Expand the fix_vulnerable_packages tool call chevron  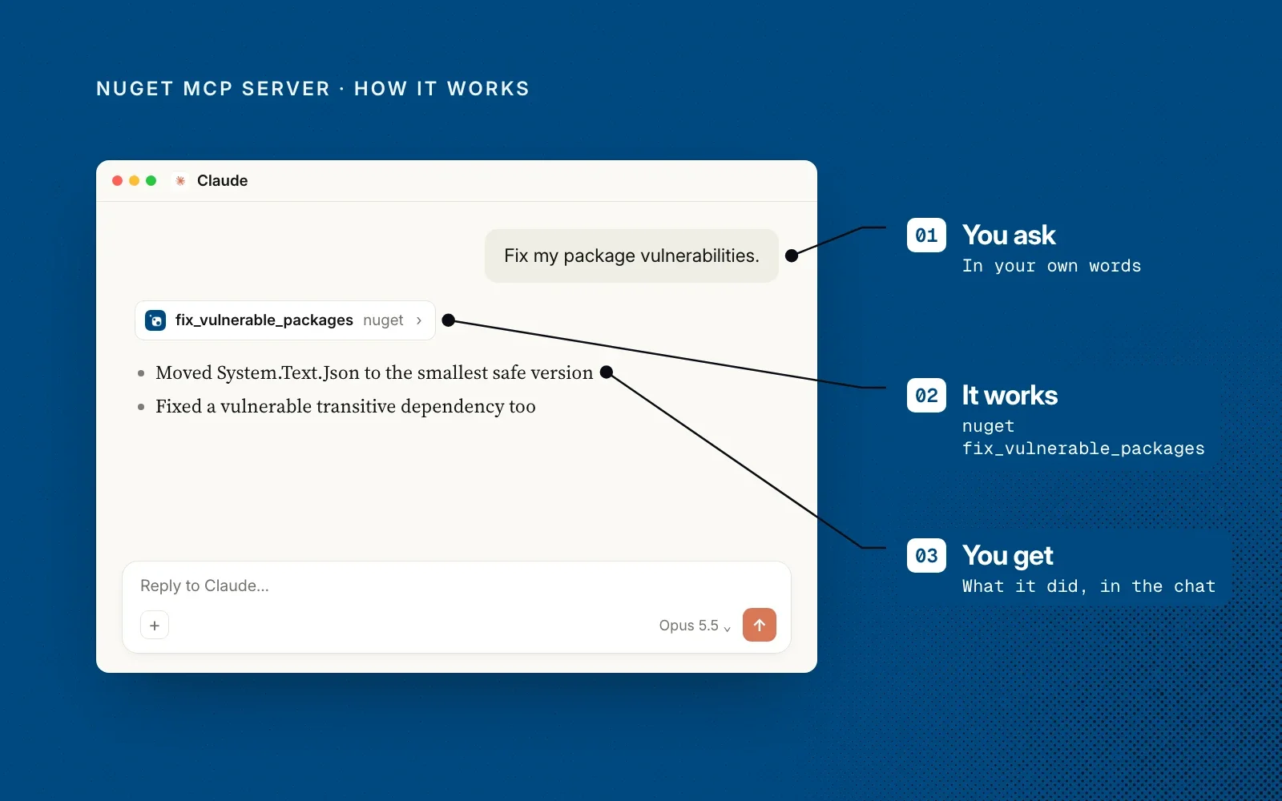point(419,320)
